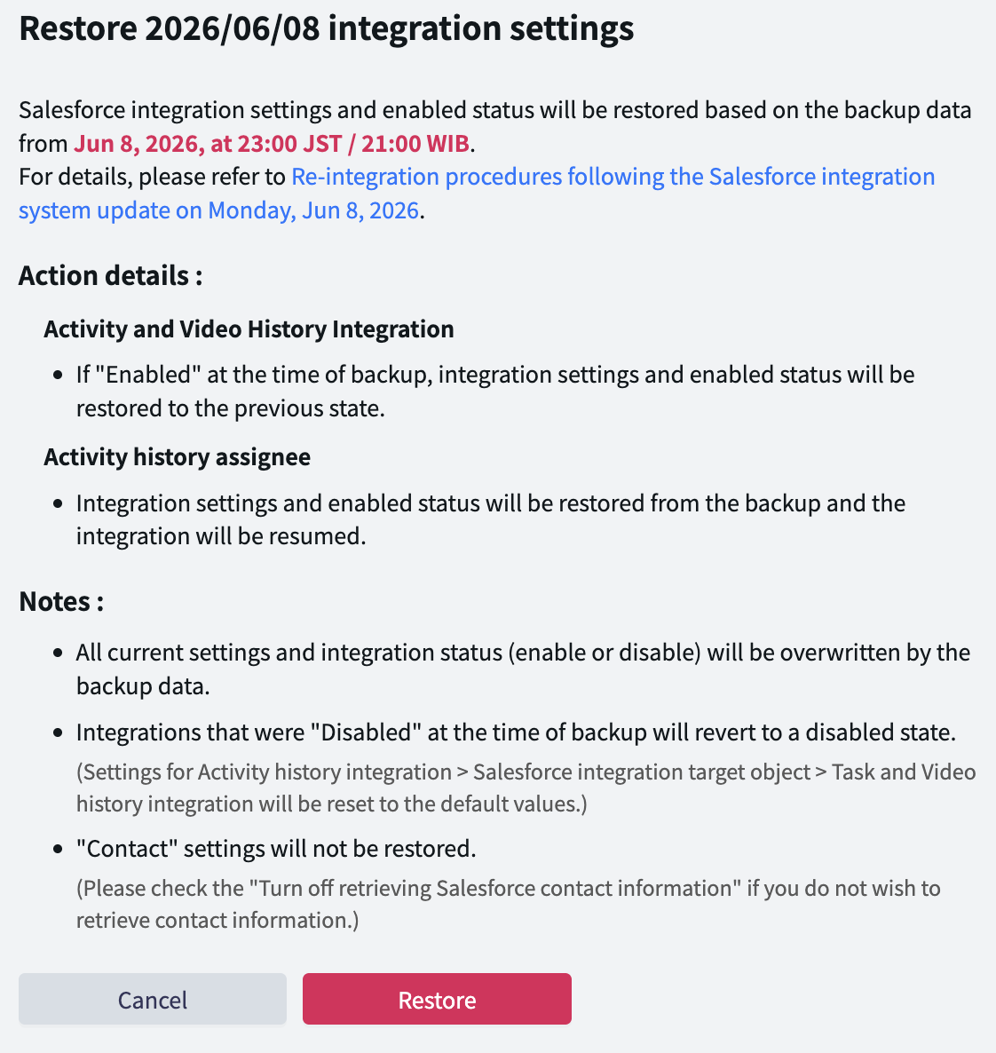The image size is (996, 1053).
Task: Click the 'Activity history assignee' subheading
Action: tap(178, 456)
